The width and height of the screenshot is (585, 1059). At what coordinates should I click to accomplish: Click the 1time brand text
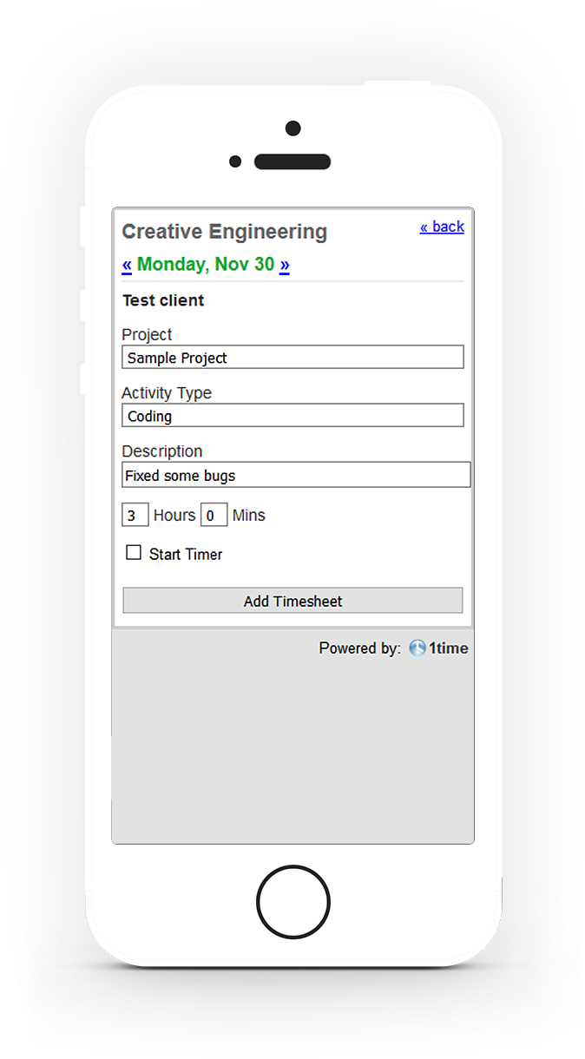448,648
